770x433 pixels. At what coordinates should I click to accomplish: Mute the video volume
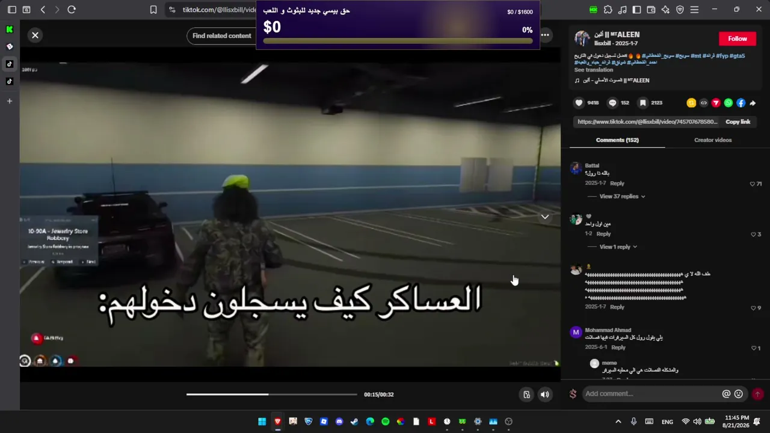click(544, 395)
